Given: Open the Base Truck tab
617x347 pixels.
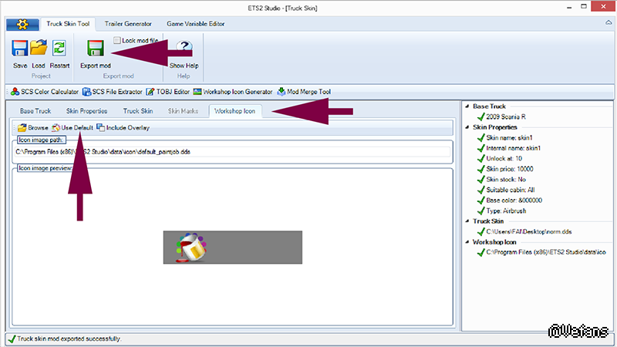Looking at the screenshot, I should point(35,111).
